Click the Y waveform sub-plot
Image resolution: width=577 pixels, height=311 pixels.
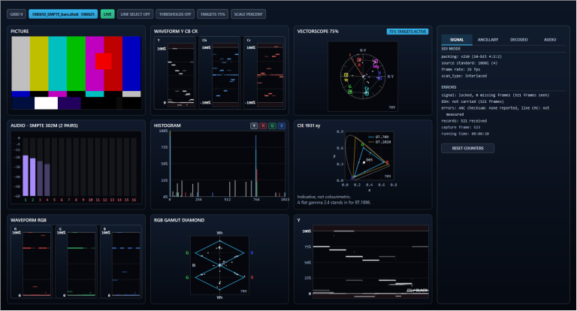pos(180,75)
